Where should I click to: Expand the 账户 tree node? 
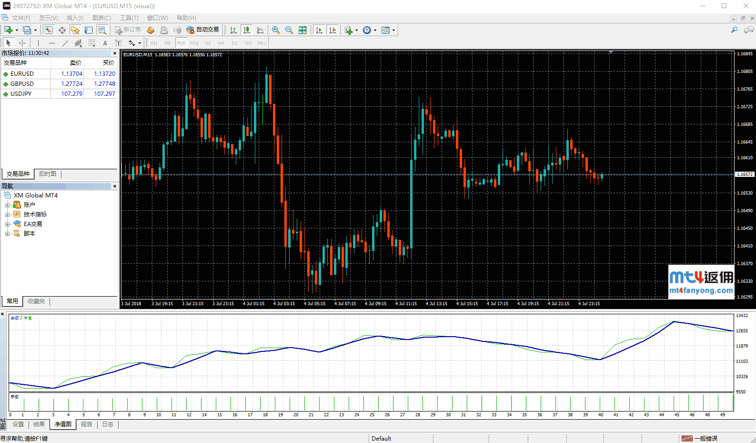click(7, 205)
